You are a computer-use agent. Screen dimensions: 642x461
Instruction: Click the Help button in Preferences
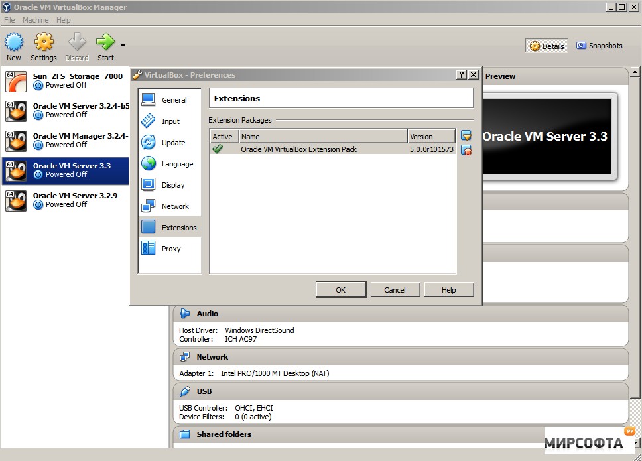click(x=449, y=289)
